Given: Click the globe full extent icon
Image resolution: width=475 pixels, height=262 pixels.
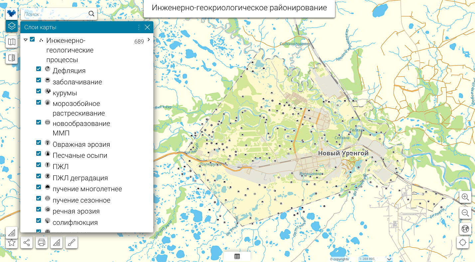Looking at the screenshot, I should [x=465, y=229].
